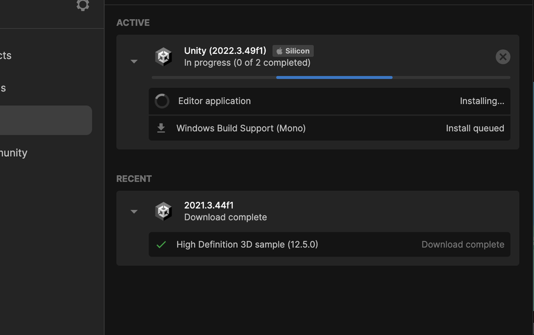Image resolution: width=534 pixels, height=335 pixels.
Task: Open the Installs section in the sidebar
Action: pos(4,88)
